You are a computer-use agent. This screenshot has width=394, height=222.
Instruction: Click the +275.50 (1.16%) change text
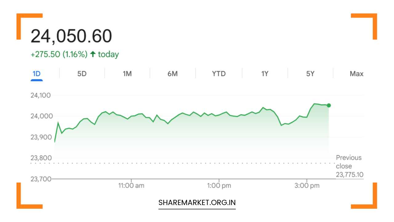[x=59, y=55]
